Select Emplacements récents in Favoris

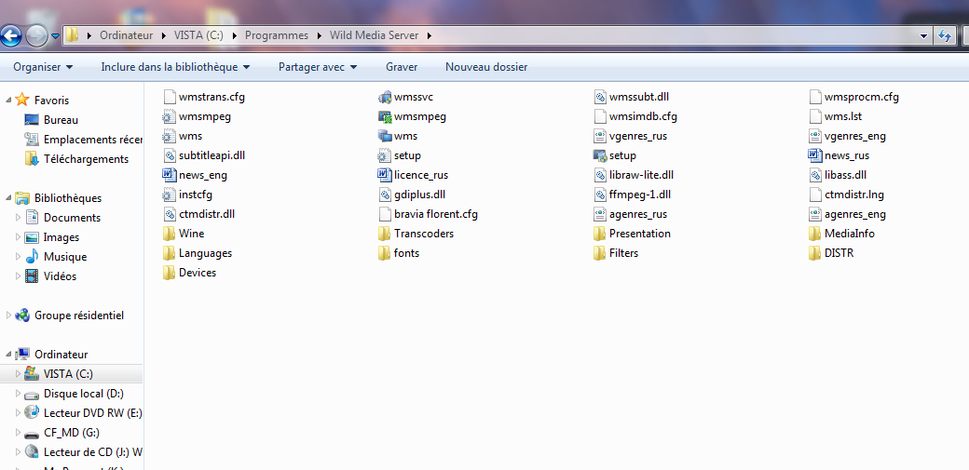[83, 140]
